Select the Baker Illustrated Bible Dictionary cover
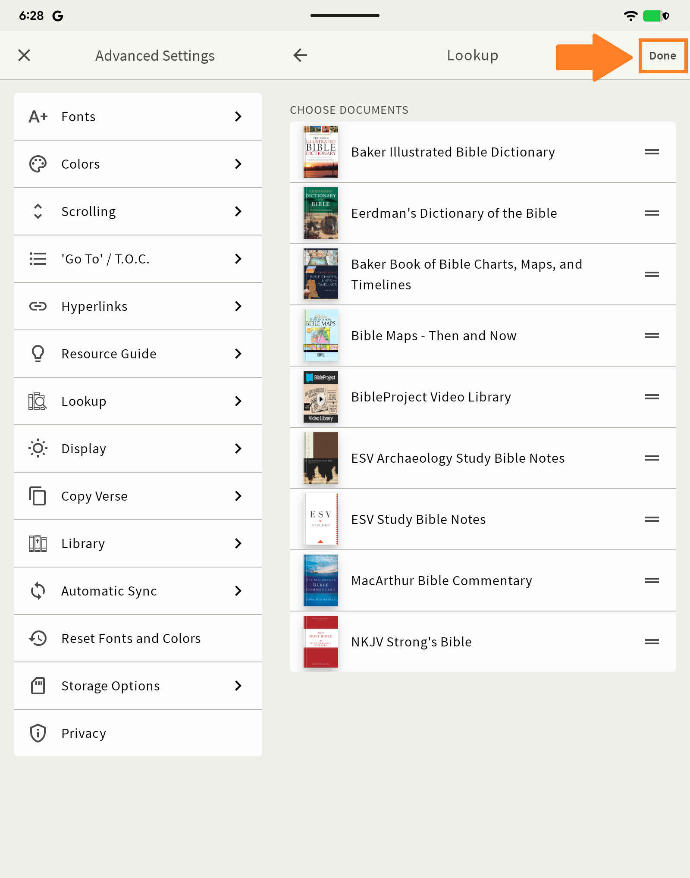690x878 pixels. click(321, 152)
